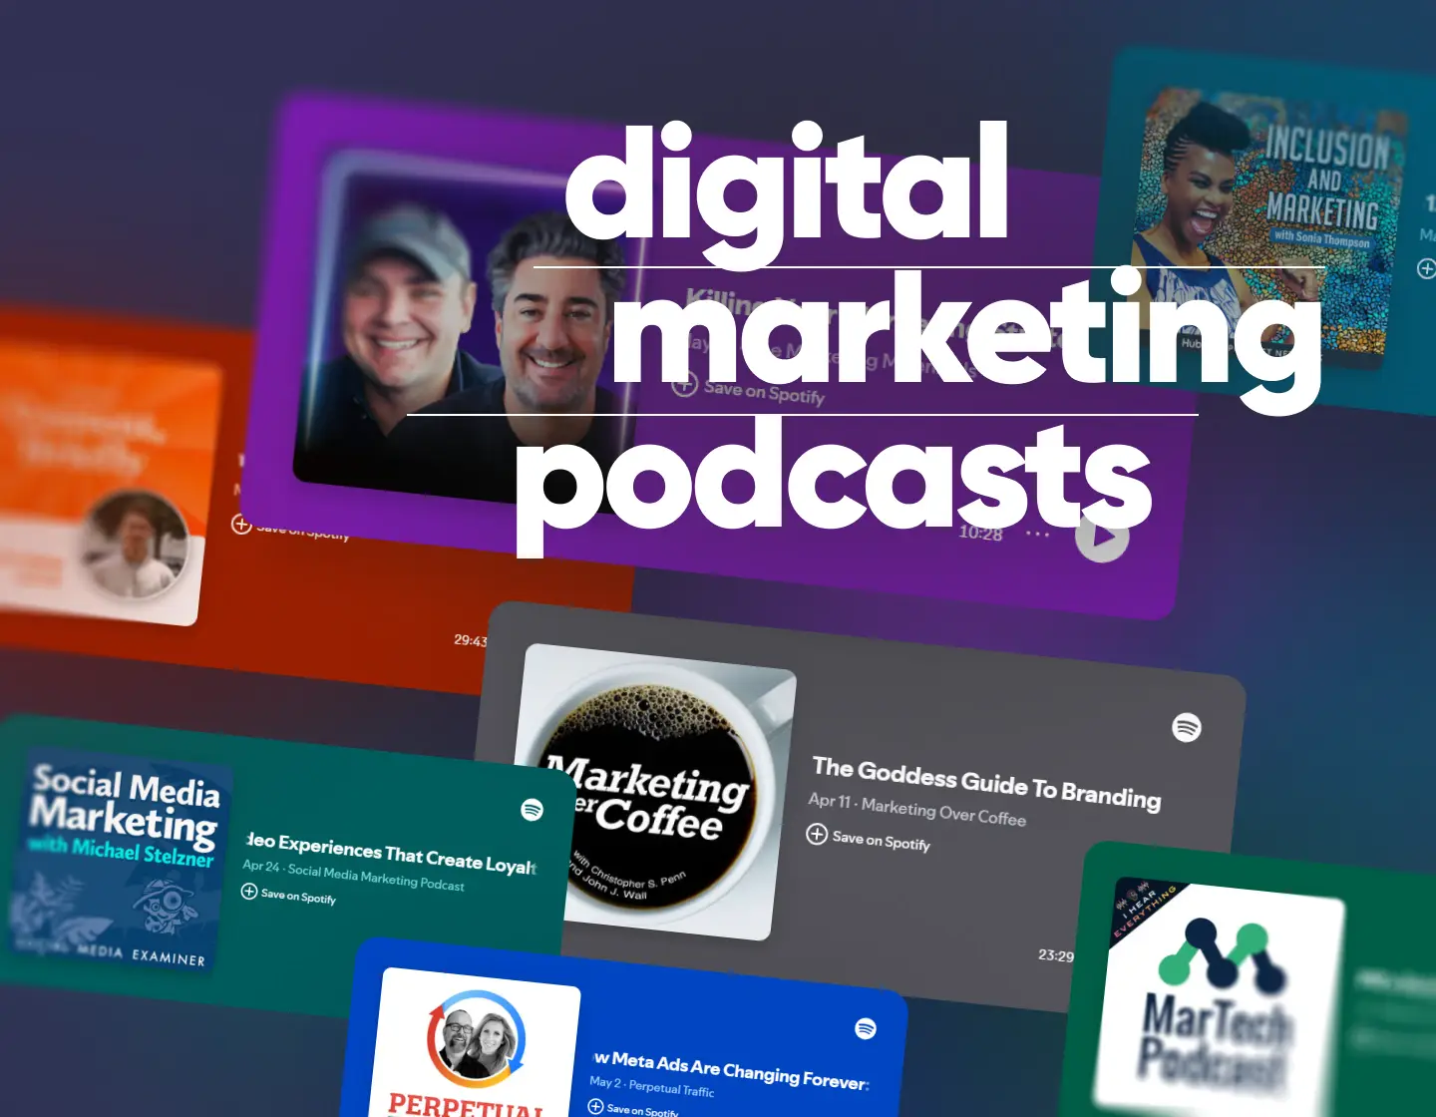The width and height of the screenshot is (1436, 1117).
Task: Click the Spotify logo on the gray card
Action: (x=1186, y=727)
